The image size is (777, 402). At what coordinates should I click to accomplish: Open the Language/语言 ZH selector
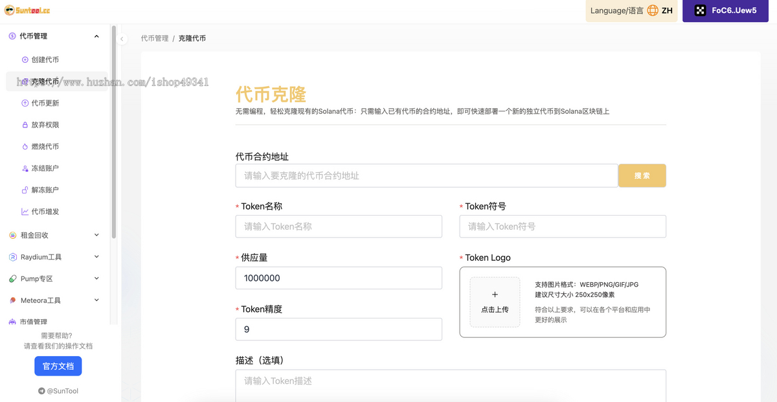pyautogui.click(x=631, y=10)
